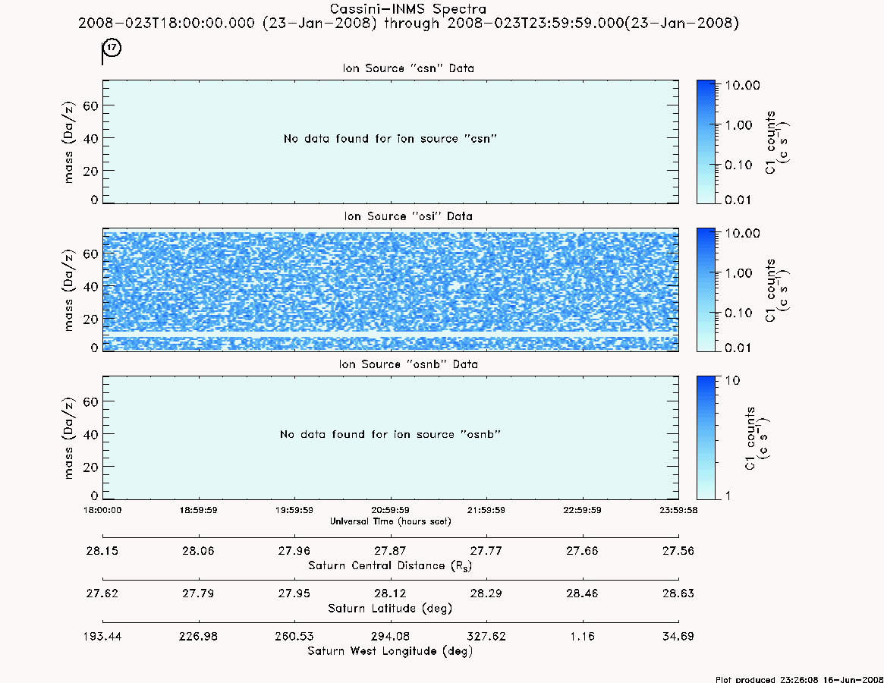Viewport: 884px width, 683px height.
Task: Click the Ion Source "osnb" Data title
Action: tap(408, 364)
